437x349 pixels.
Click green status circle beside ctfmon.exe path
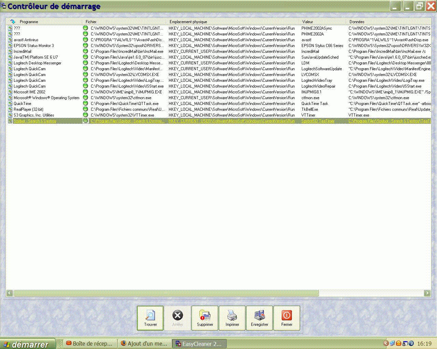coord(85,98)
